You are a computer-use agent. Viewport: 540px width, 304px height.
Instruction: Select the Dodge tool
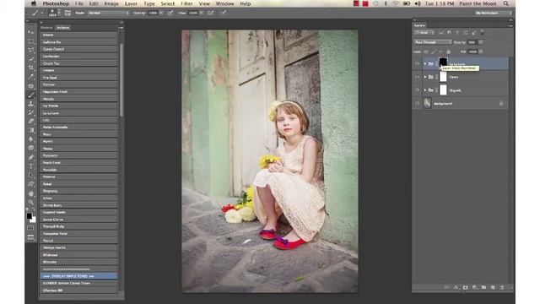point(31,149)
